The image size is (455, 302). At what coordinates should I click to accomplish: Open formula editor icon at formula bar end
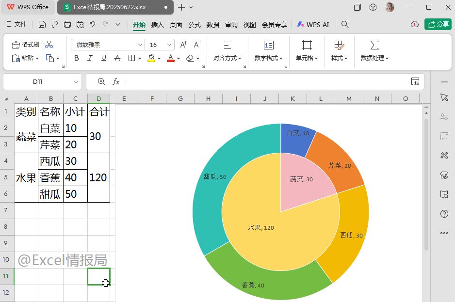coord(415,81)
